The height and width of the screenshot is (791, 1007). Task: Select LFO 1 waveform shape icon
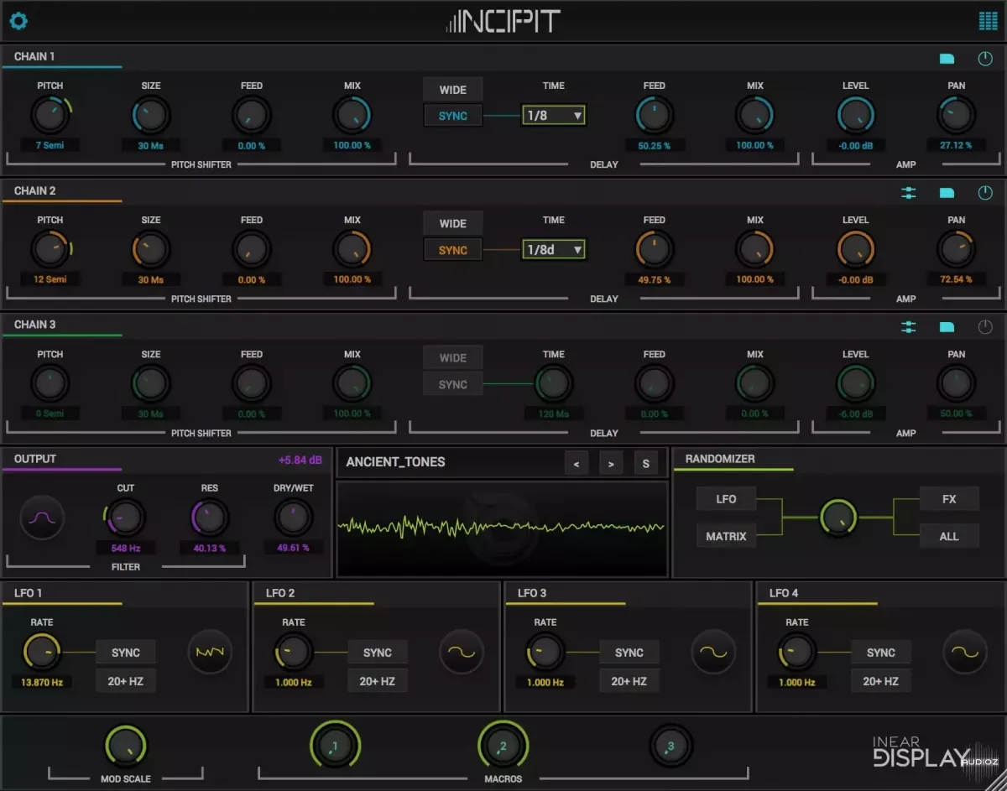click(x=210, y=653)
